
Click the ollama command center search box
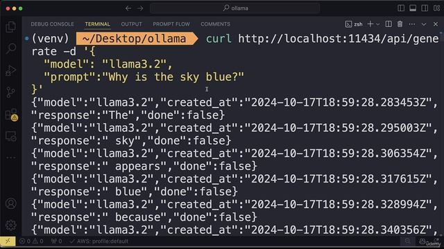[235, 8]
